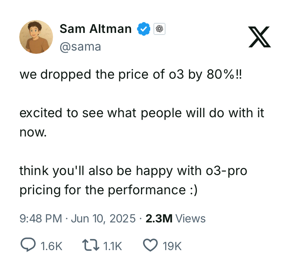Click the 'o3-pro' text in tweet
The height and width of the screenshot is (273, 290).
(227, 171)
